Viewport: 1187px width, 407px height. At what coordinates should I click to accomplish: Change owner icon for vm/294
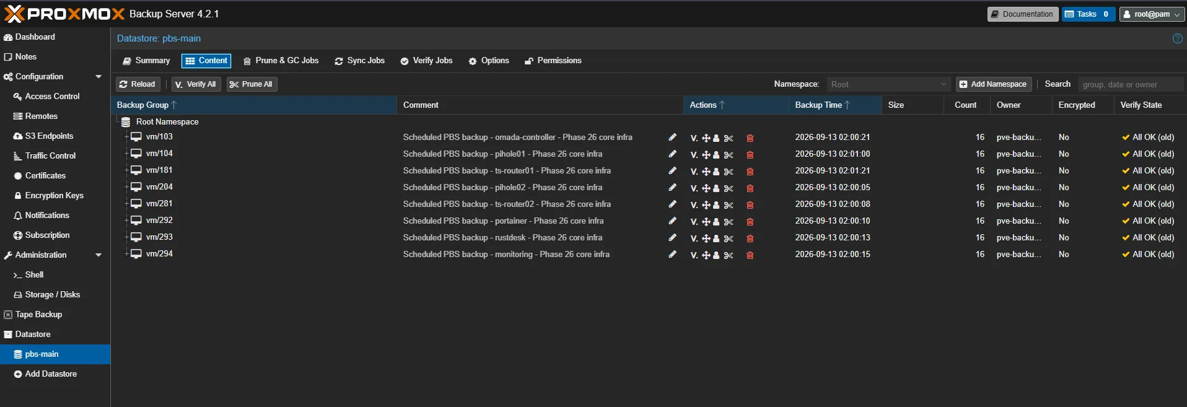(x=716, y=255)
